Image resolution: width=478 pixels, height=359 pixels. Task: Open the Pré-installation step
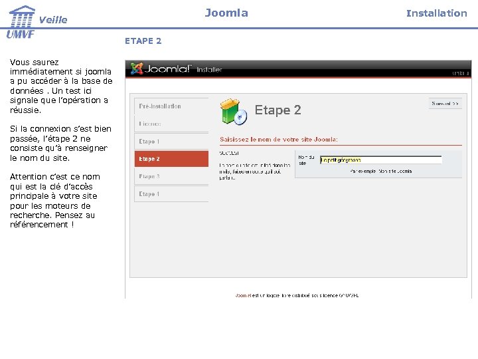tap(171, 106)
